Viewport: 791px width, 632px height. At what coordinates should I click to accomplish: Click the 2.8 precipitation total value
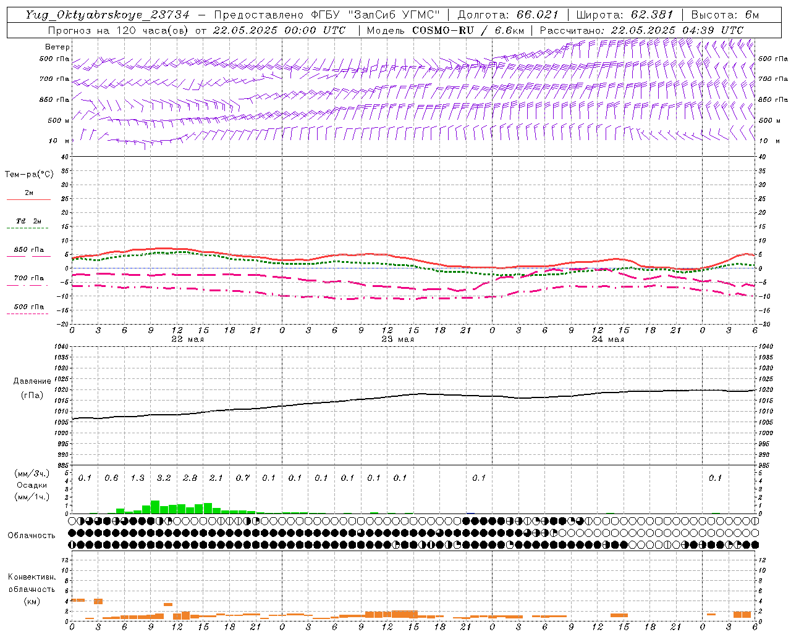click(190, 478)
